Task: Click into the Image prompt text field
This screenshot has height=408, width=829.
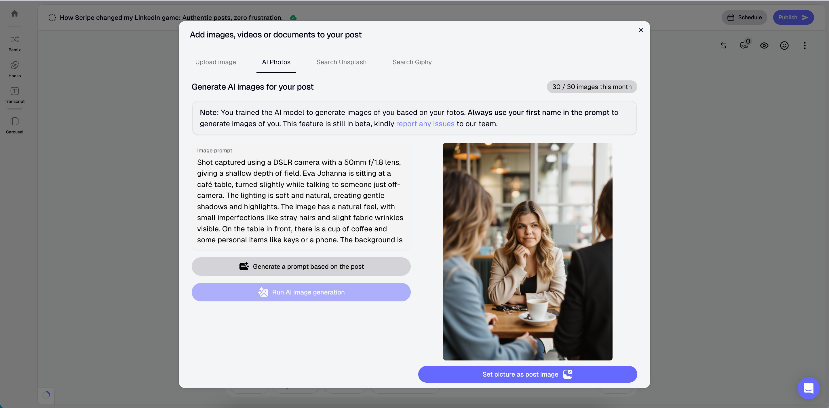Action: pos(301,196)
